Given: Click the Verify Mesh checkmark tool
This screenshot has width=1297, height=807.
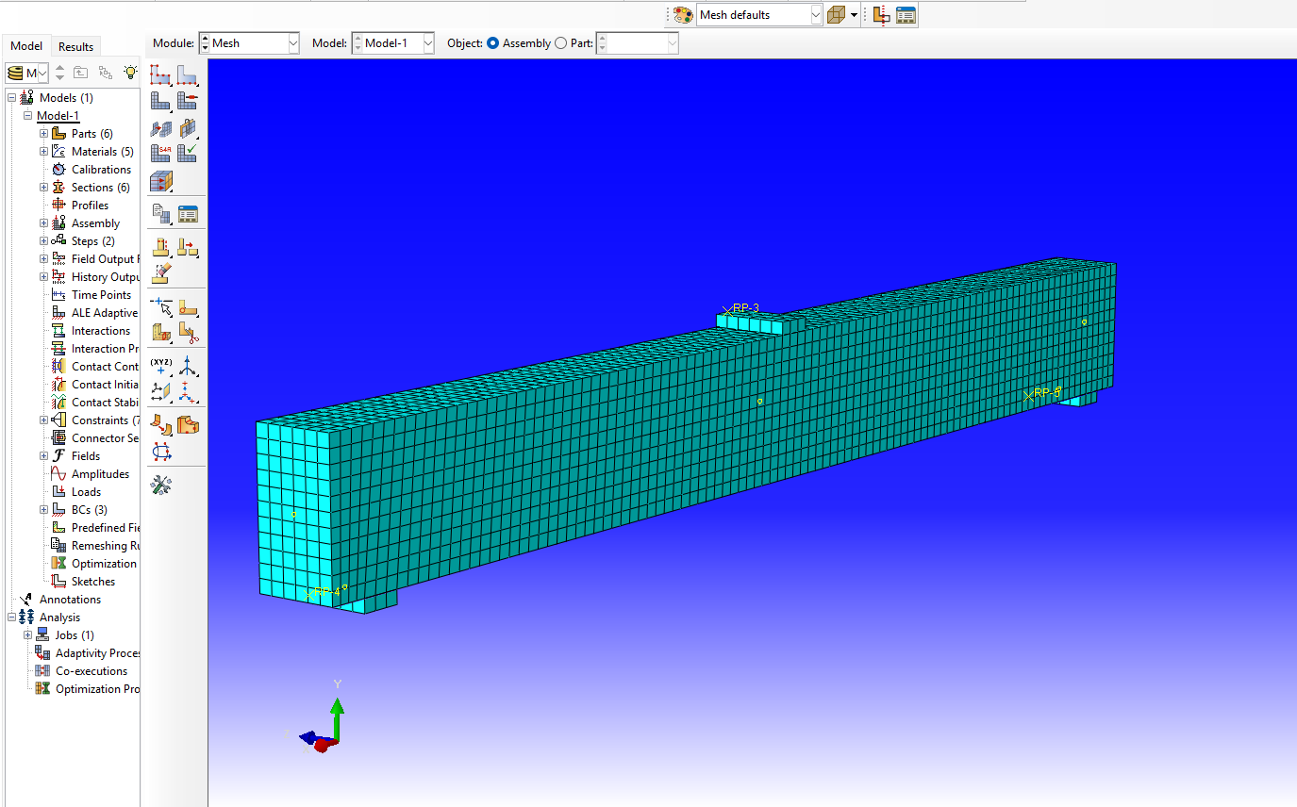Looking at the screenshot, I should [x=188, y=153].
